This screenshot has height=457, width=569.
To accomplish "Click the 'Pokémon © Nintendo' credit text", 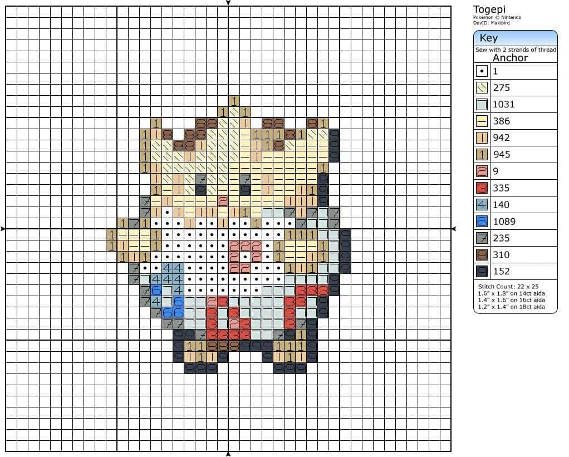I will (497, 17).
